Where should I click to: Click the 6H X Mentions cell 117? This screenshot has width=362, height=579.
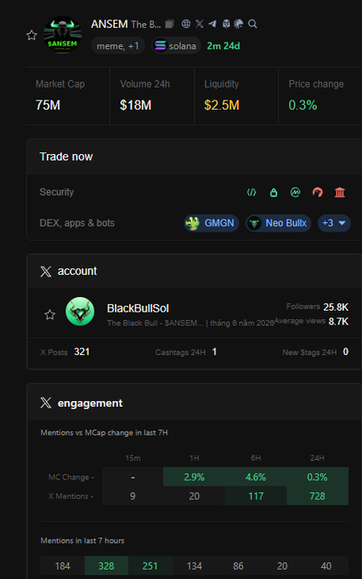coord(256,496)
